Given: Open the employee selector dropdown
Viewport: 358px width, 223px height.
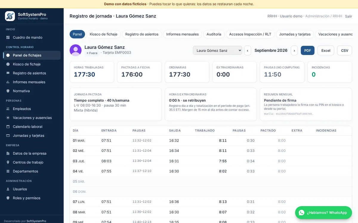Looking at the screenshot, I should click(x=217, y=51).
